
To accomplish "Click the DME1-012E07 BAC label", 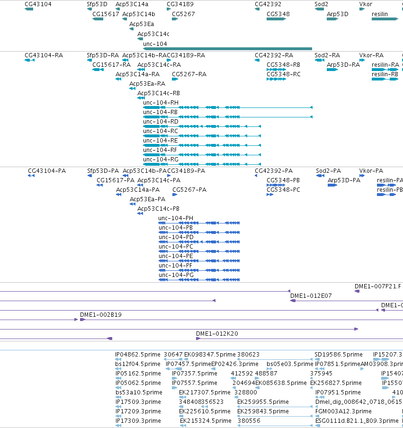I will pyautogui.click(x=311, y=296).
